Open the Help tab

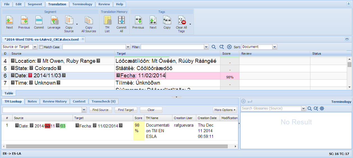120,4
